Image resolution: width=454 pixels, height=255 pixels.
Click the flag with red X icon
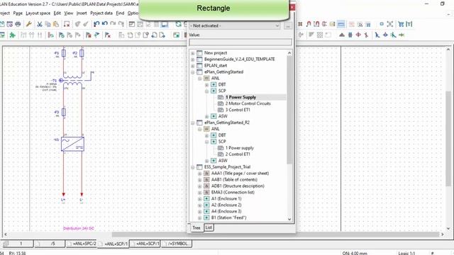pos(108,35)
